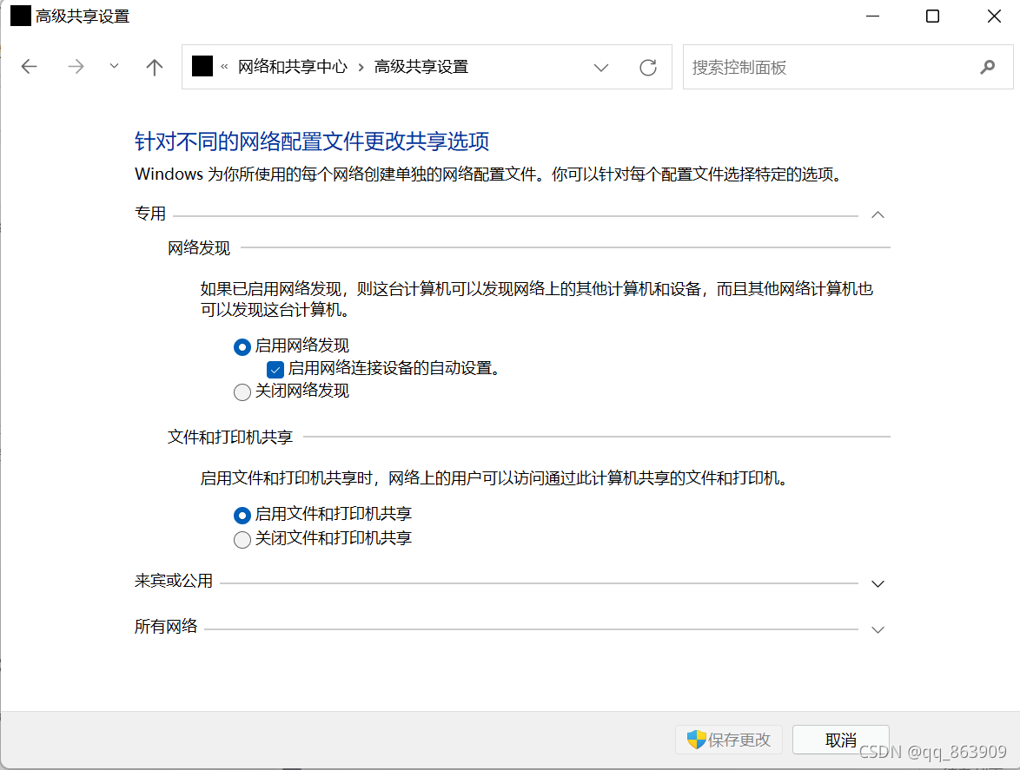Click the 专用 label text
The height and width of the screenshot is (770, 1020).
click(x=150, y=214)
